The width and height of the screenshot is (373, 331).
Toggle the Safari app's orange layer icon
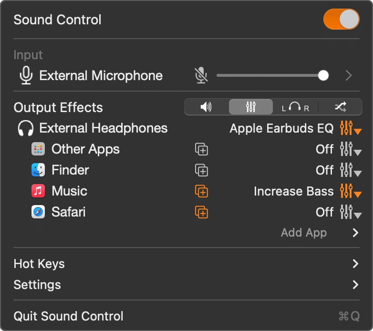click(201, 212)
